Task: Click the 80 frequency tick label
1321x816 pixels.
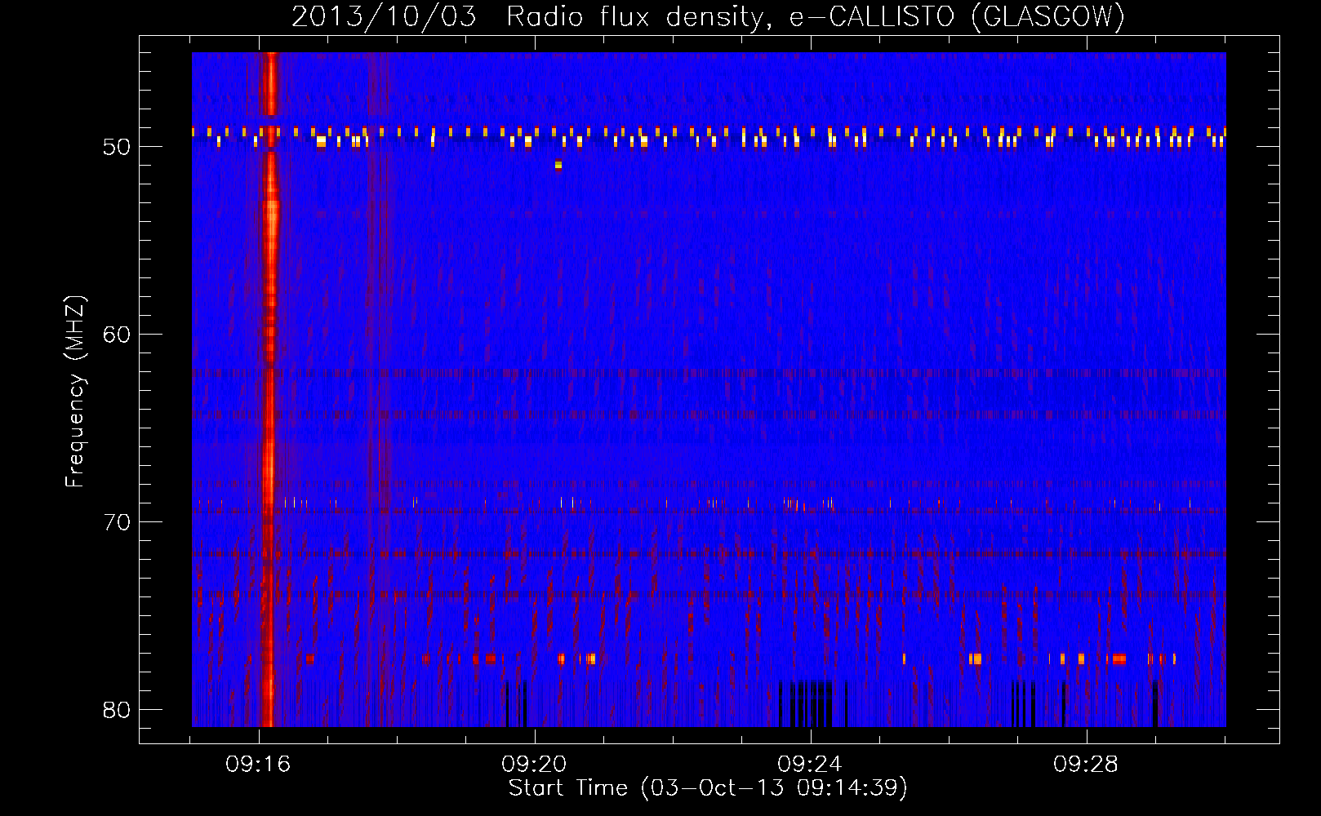Action: pos(117,710)
